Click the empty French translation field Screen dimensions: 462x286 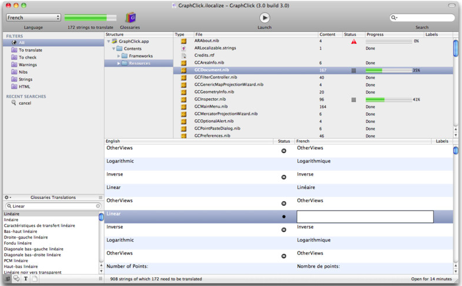tap(364, 217)
